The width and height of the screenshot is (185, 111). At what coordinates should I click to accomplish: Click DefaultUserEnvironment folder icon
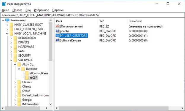tap(19, 95)
